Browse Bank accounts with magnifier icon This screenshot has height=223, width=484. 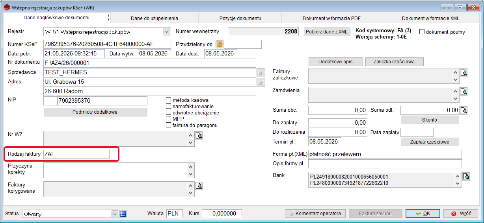tap(466, 177)
